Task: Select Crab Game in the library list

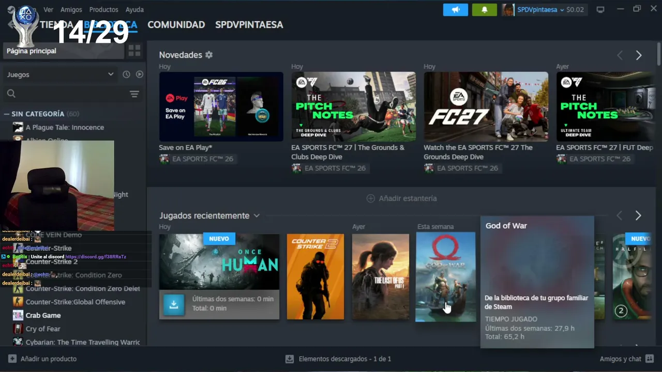Action: (43, 315)
